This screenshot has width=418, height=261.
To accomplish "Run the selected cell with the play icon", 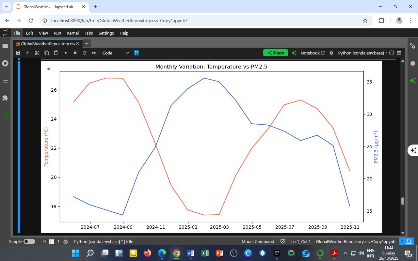I will click(x=66, y=53).
